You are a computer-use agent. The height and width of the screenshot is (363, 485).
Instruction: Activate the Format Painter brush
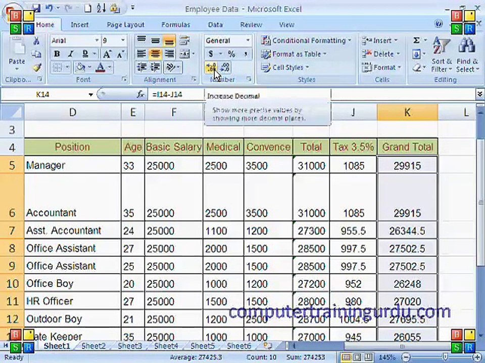click(37, 67)
